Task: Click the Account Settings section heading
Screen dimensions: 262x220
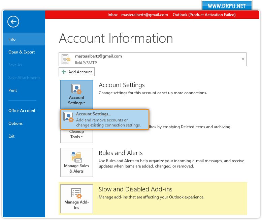Action: 122,85
